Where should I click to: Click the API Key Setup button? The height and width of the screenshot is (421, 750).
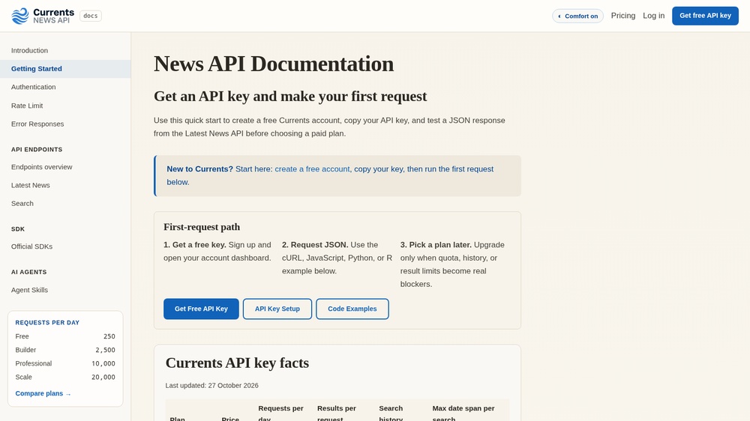(277, 309)
